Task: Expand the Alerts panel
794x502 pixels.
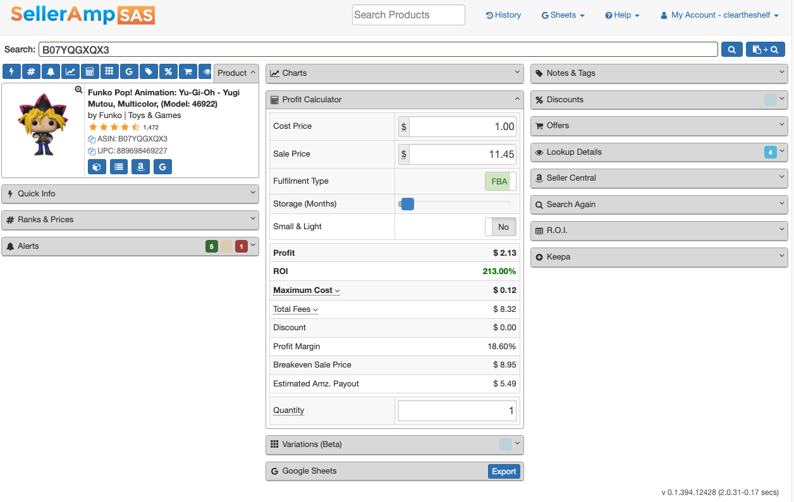Action: [130, 246]
